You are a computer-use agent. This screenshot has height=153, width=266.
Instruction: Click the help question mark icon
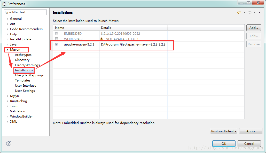[9, 143]
